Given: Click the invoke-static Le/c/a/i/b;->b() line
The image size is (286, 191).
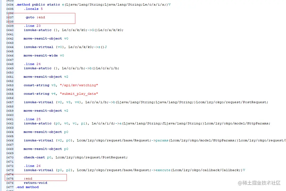Looking at the screenshot, I should click(x=71, y=68).
